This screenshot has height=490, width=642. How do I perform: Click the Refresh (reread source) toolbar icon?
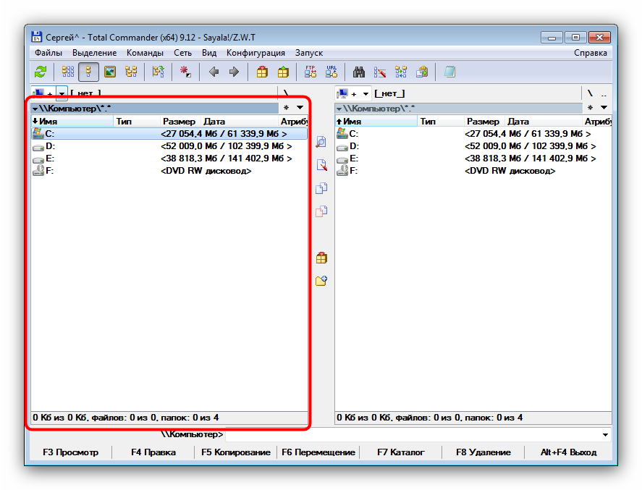point(41,72)
